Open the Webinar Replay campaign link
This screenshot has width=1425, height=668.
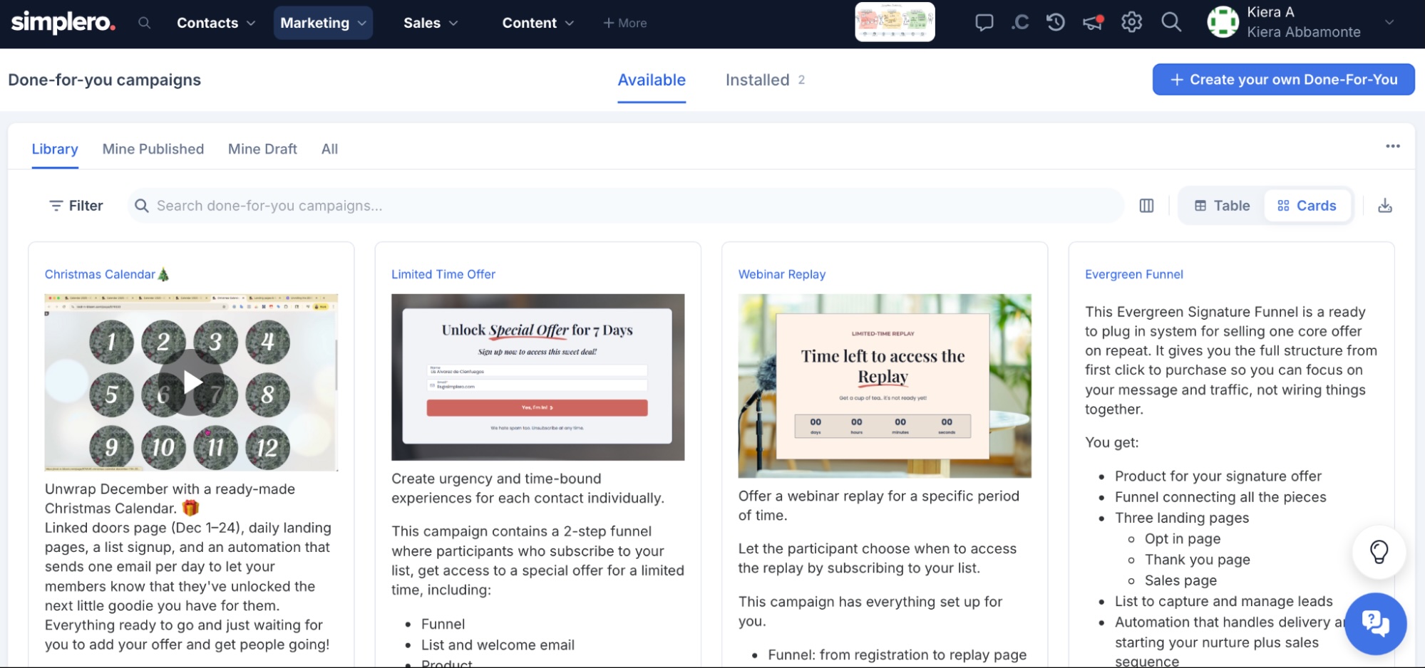tap(782, 274)
